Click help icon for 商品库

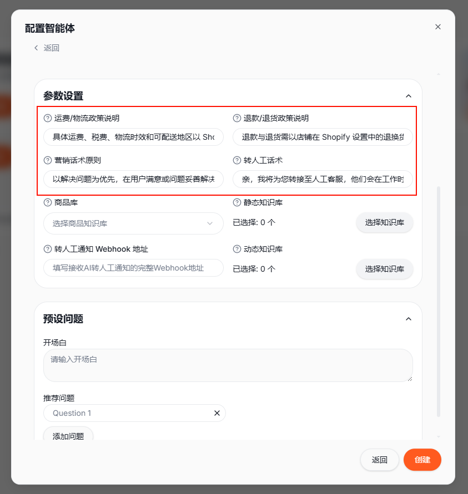(48, 202)
